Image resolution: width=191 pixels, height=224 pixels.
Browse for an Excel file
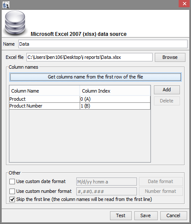[170, 57]
